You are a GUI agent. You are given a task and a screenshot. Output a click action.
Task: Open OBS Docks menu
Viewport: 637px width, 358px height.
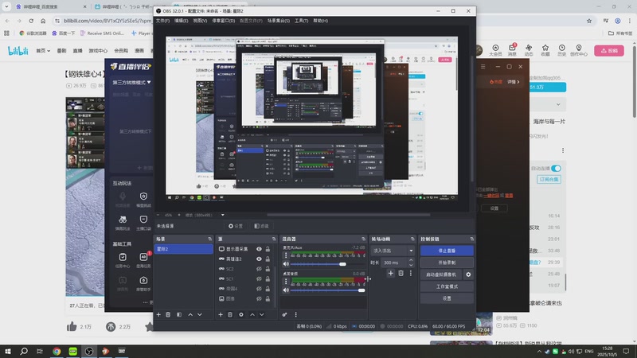pyautogui.click(x=224, y=21)
